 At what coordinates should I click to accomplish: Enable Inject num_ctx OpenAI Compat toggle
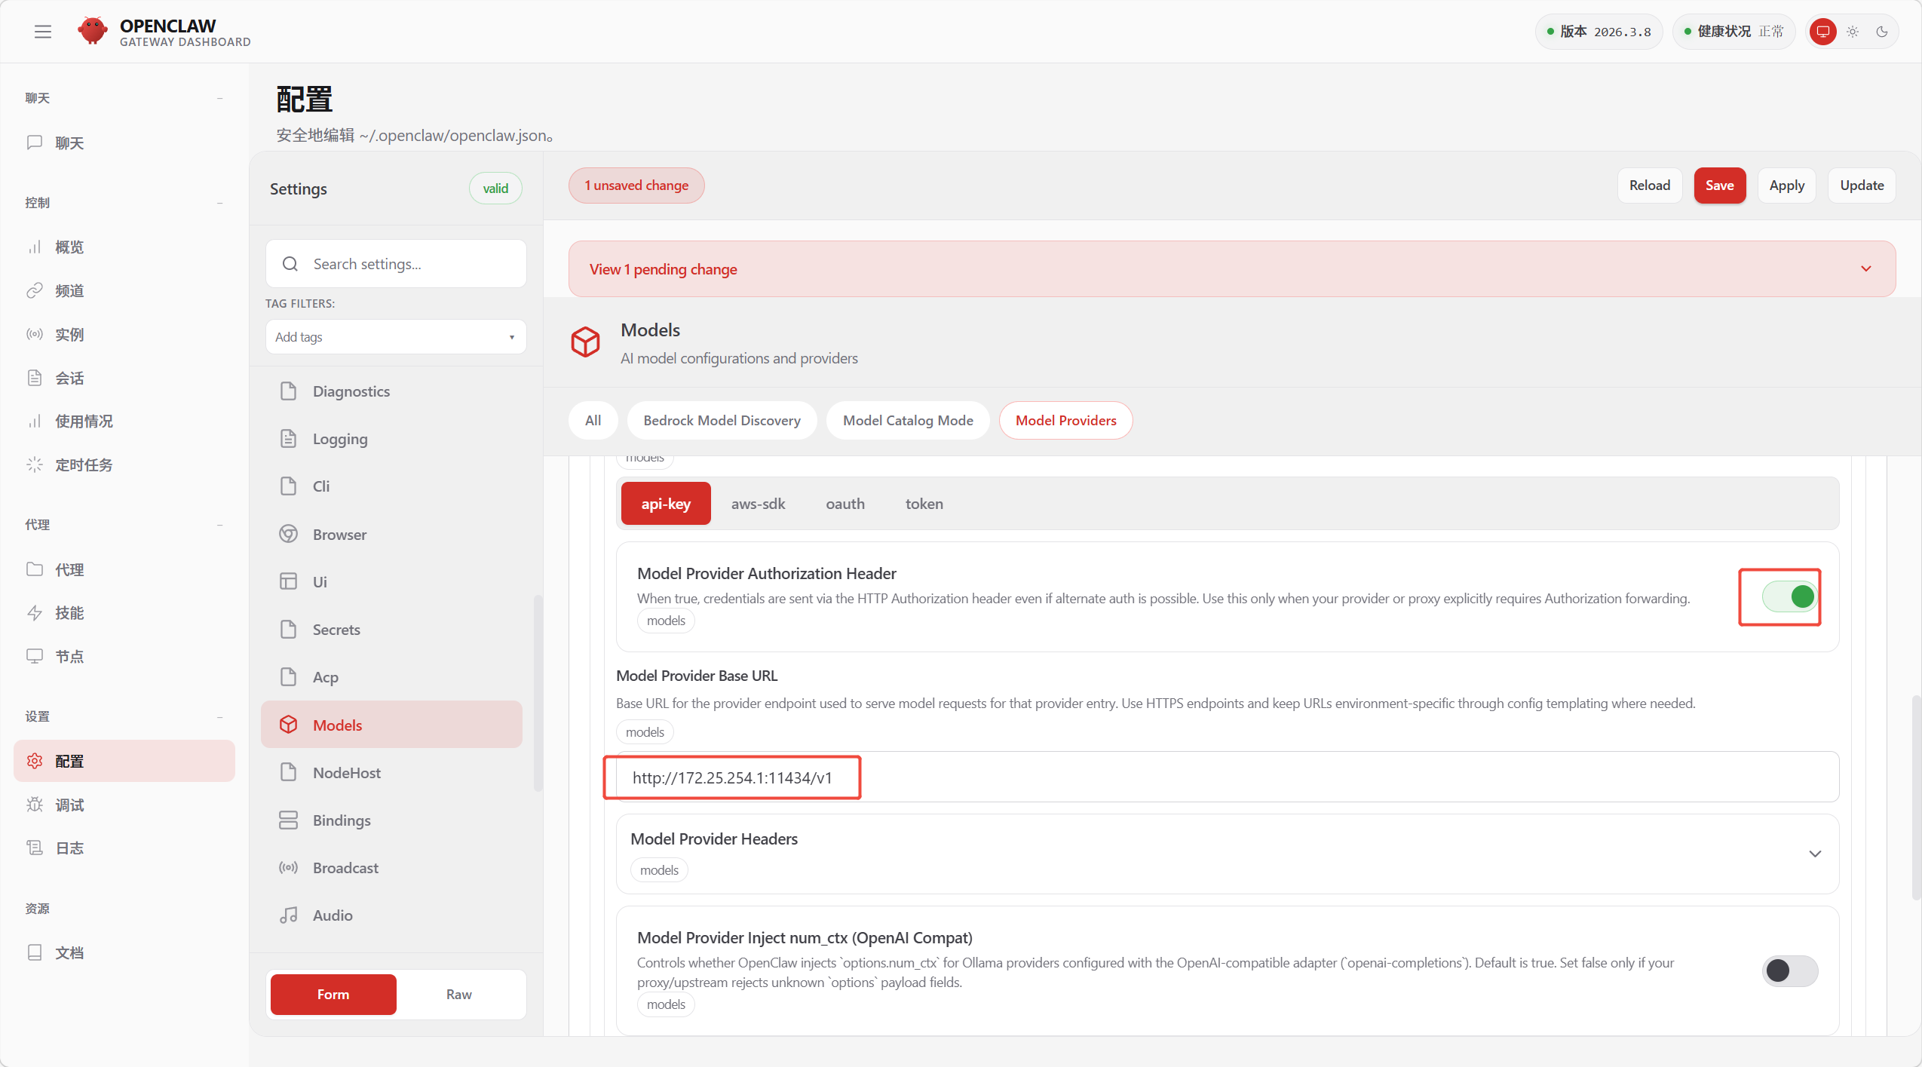[x=1789, y=970]
